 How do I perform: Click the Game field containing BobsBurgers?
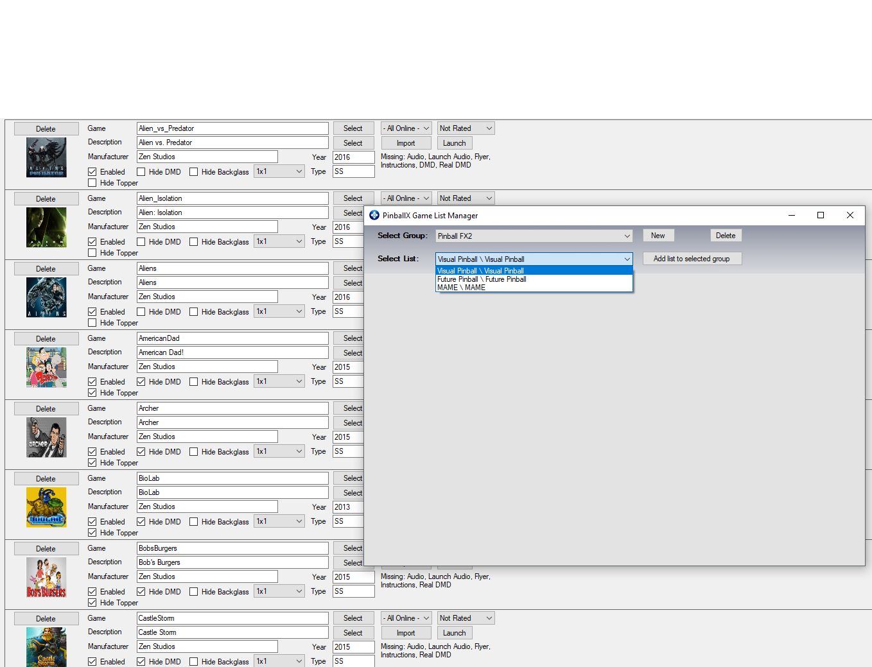pyautogui.click(x=232, y=548)
